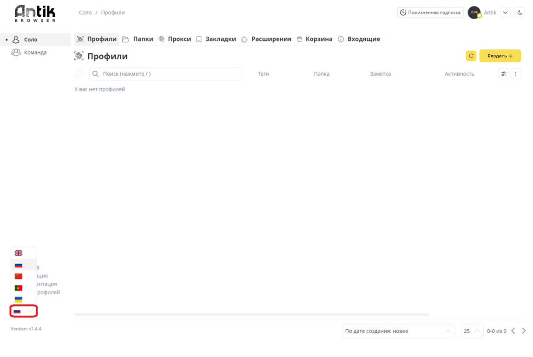Click the puzzle icon beside Расширения
Image resolution: width=533 pixels, height=357 pixels.
(x=244, y=40)
